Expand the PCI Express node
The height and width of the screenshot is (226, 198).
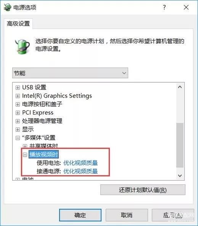18,113
